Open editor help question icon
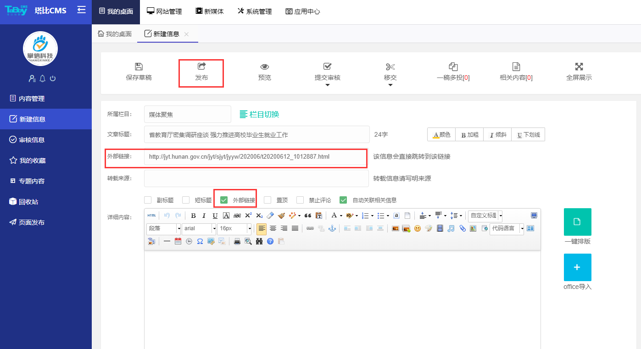 [270, 241]
